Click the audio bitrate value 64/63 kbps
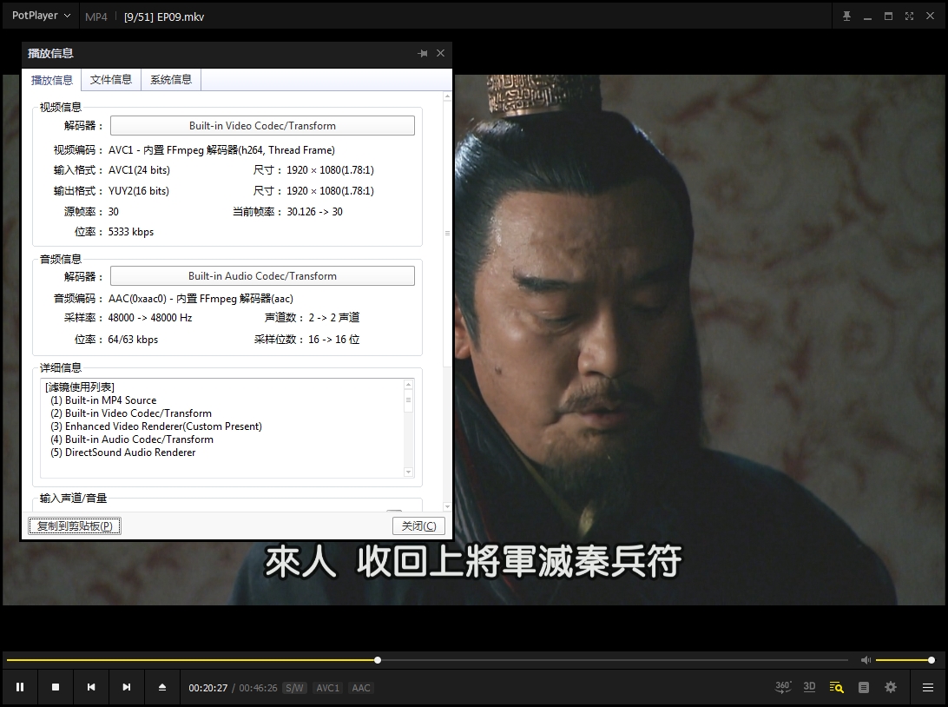Viewport: 948px width, 707px height. click(x=133, y=340)
